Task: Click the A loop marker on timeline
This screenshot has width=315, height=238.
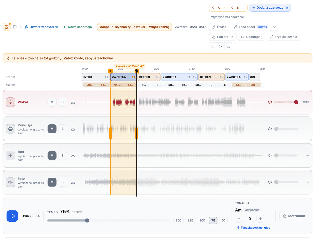Action: tap(110, 71)
